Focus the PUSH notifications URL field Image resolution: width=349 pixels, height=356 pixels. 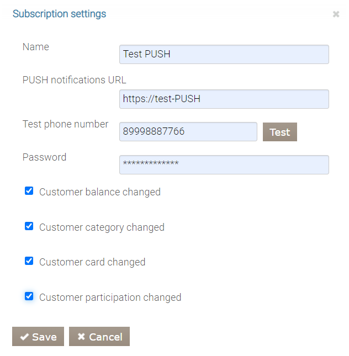(224, 99)
